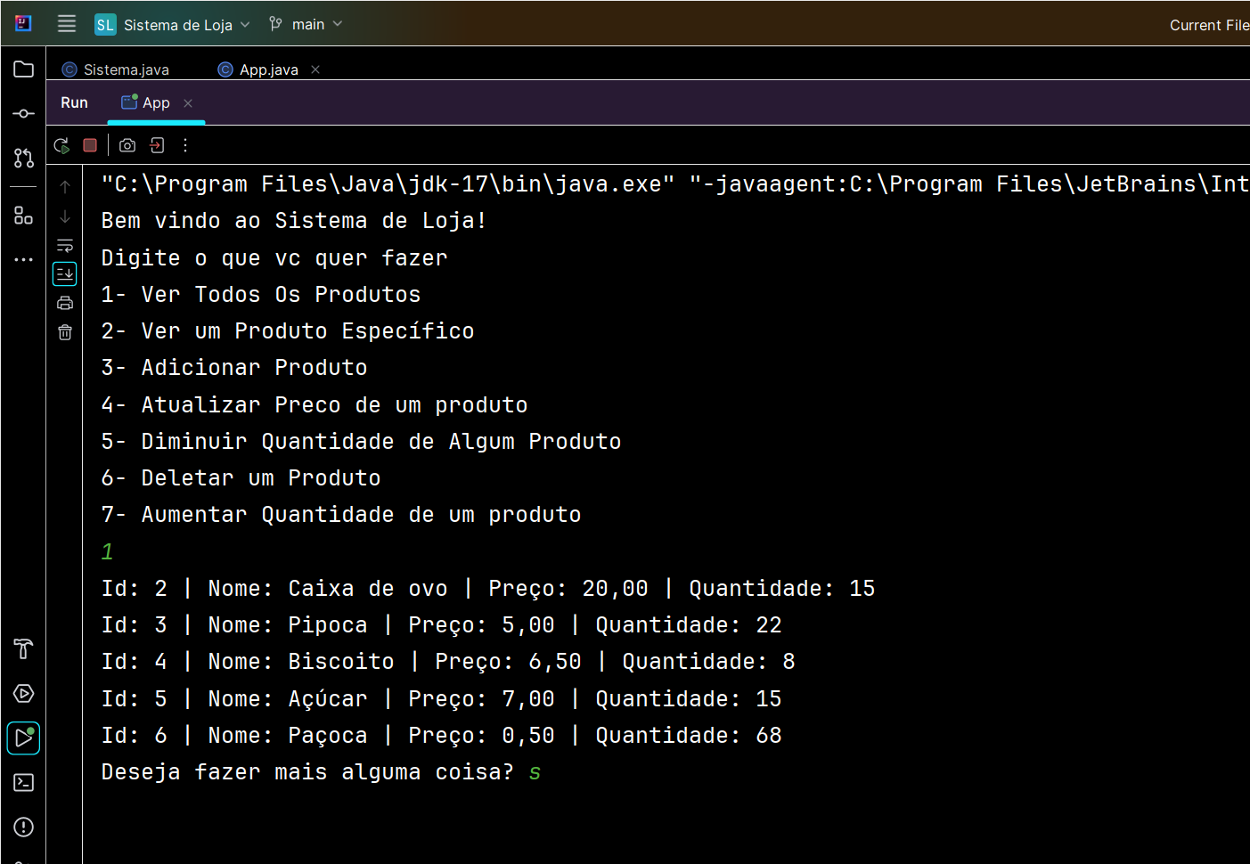Toggle soft-wrap in the console
The width and height of the screenshot is (1250, 864).
click(x=65, y=245)
